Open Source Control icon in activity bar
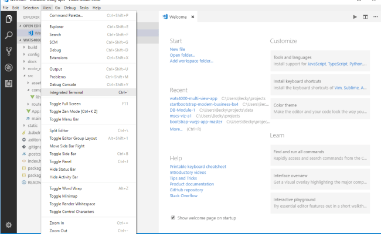Image resolution: width=381 pixels, height=234 pixels. [x=9, y=51]
